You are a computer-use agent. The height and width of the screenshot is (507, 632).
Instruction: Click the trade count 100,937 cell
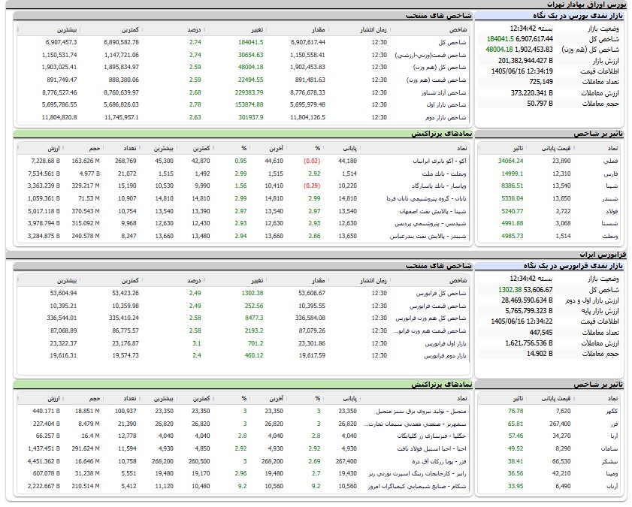click(x=125, y=411)
